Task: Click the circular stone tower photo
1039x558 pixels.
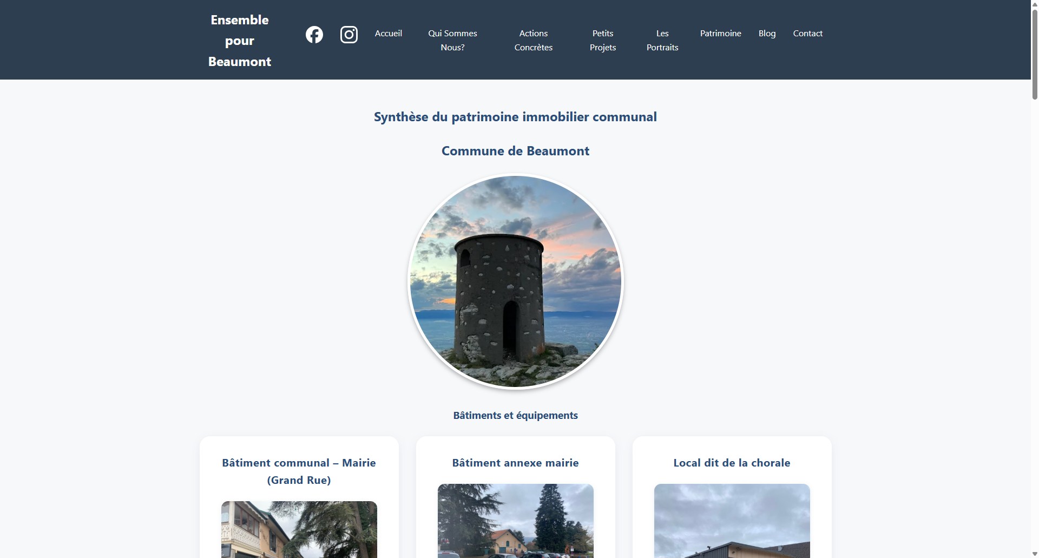Action: click(515, 281)
